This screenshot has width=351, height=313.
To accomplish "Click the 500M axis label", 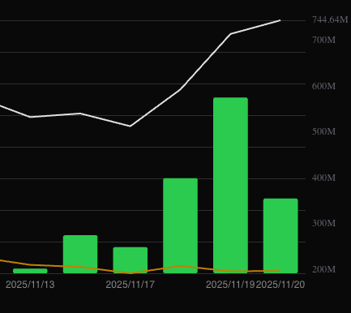I will (323, 131).
